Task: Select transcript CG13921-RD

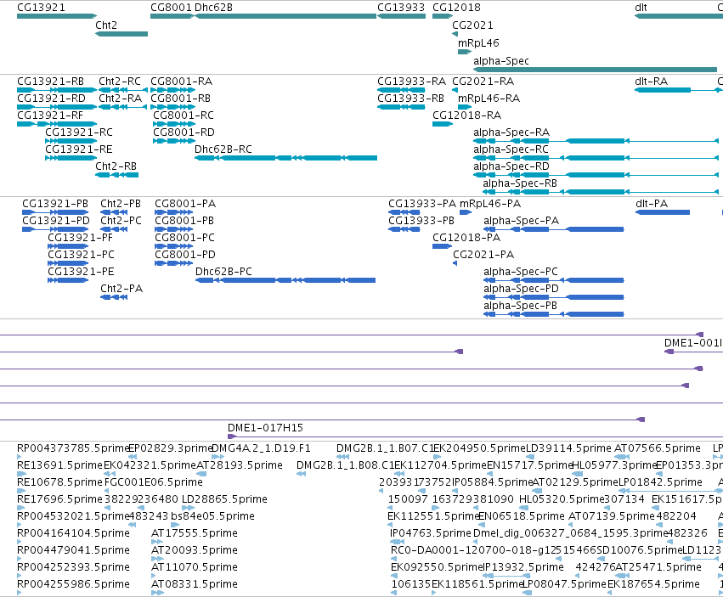Action: pyautogui.click(x=57, y=107)
